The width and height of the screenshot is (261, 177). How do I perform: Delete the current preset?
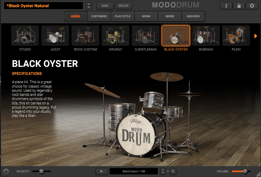pyautogui.click(x=123, y=6)
